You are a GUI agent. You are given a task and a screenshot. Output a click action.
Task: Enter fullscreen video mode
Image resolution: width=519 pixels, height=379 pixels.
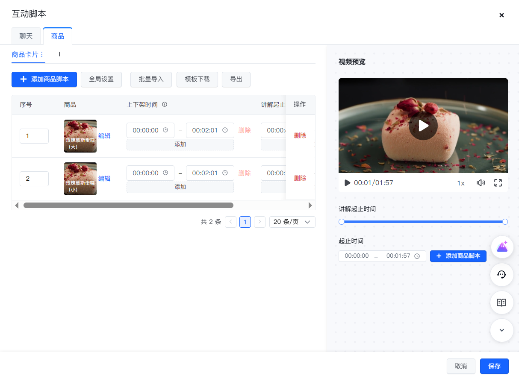498,183
